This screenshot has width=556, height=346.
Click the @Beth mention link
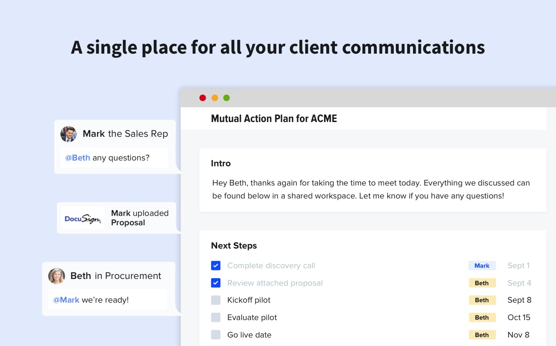tap(78, 158)
